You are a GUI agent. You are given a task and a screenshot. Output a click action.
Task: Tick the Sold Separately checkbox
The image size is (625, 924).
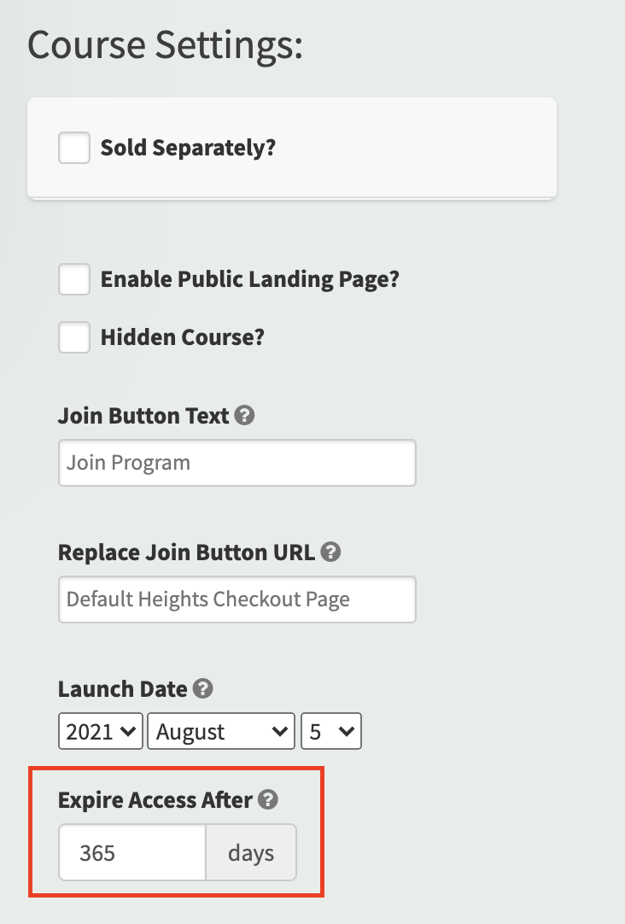pyautogui.click(x=74, y=148)
